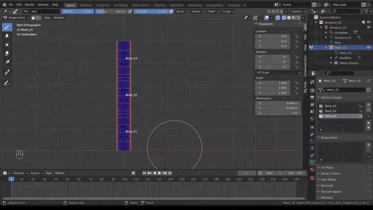The image size is (373, 210).
Task: Open the Render menu
Action: [30, 5]
